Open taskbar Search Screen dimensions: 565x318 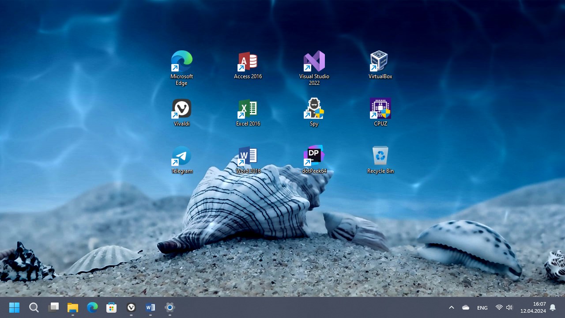pyautogui.click(x=34, y=307)
